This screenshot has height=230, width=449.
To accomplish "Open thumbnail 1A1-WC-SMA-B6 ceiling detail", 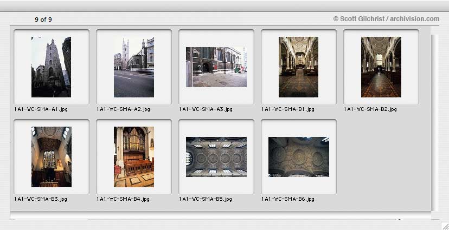I will [x=299, y=157].
